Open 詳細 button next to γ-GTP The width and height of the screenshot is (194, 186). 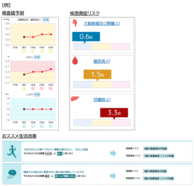tap(37, 95)
